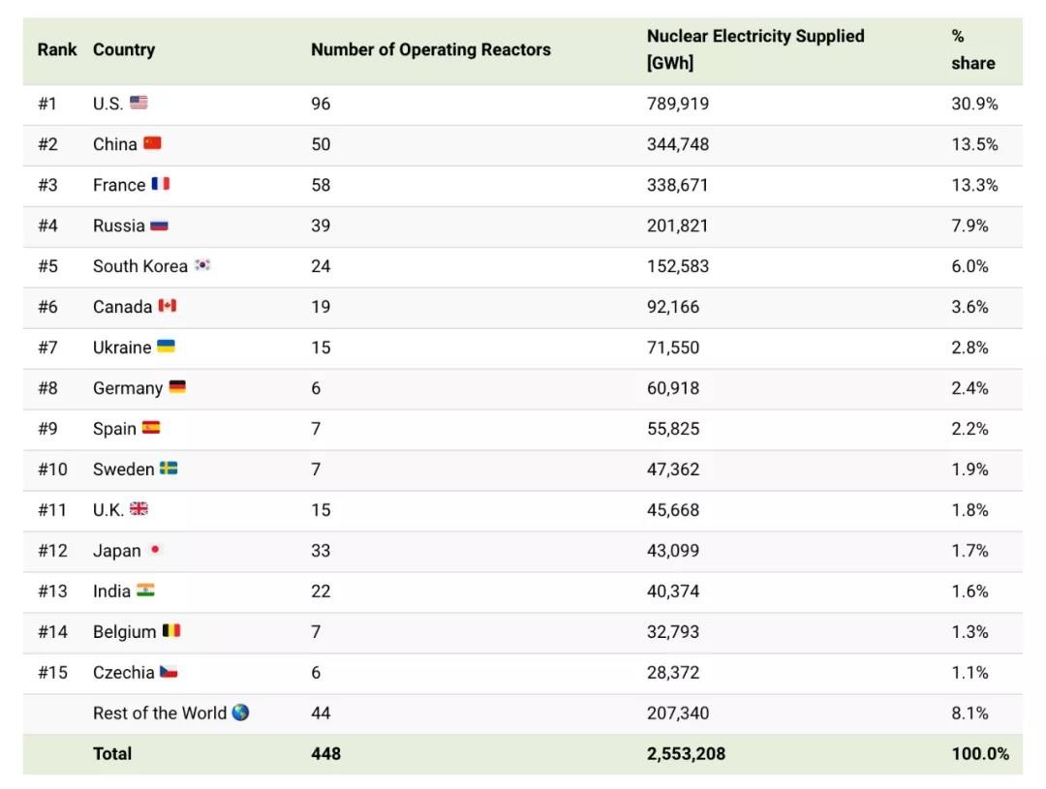Click the Country column header
The image size is (1046, 789).
[x=124, y=49]
